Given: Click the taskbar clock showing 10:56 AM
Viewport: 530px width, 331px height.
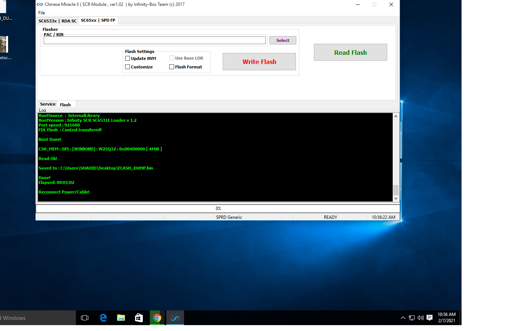Looking at the screenshot, I should click(446, 318).
